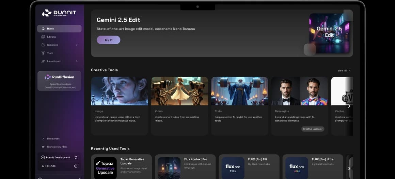395x179 pixels.
Task: Click the RunDiffusion logo icon
Action: [x=48, y=77]
